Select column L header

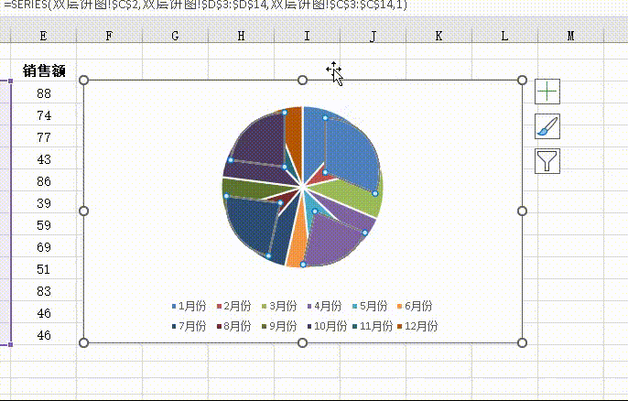[x=504, y=36]
